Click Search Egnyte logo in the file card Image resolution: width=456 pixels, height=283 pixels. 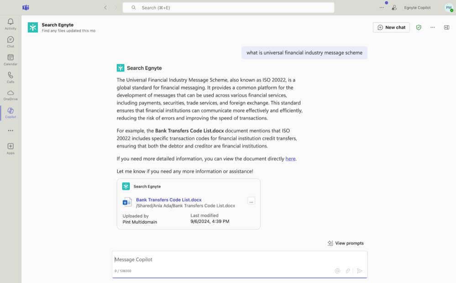coord(126,186)
